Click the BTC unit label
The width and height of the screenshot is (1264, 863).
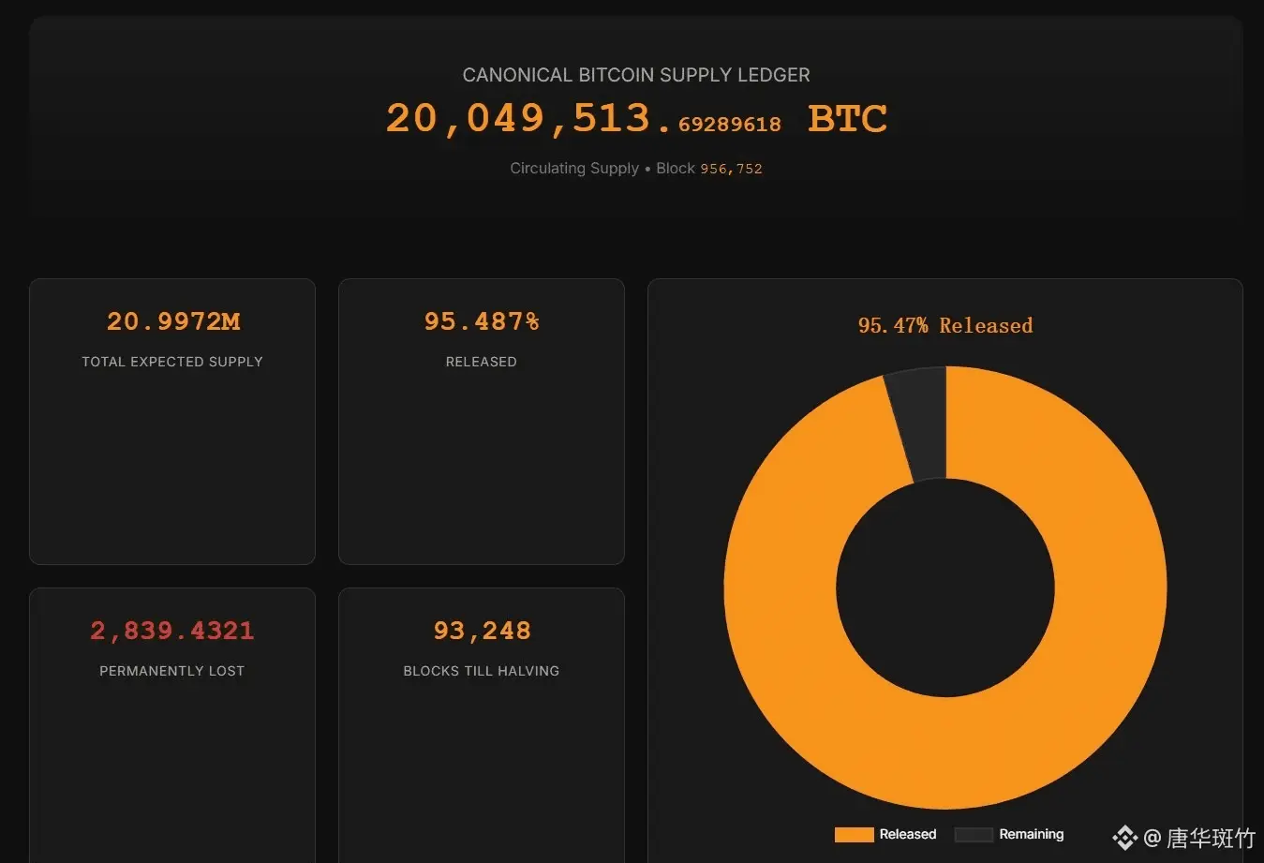tap(847, 119)
